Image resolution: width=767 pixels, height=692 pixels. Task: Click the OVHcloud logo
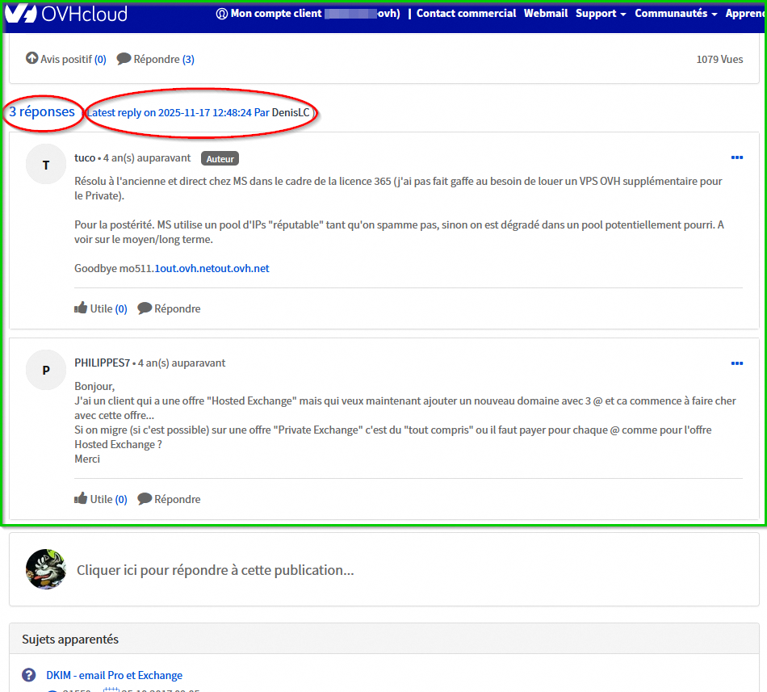pos(66,14)
